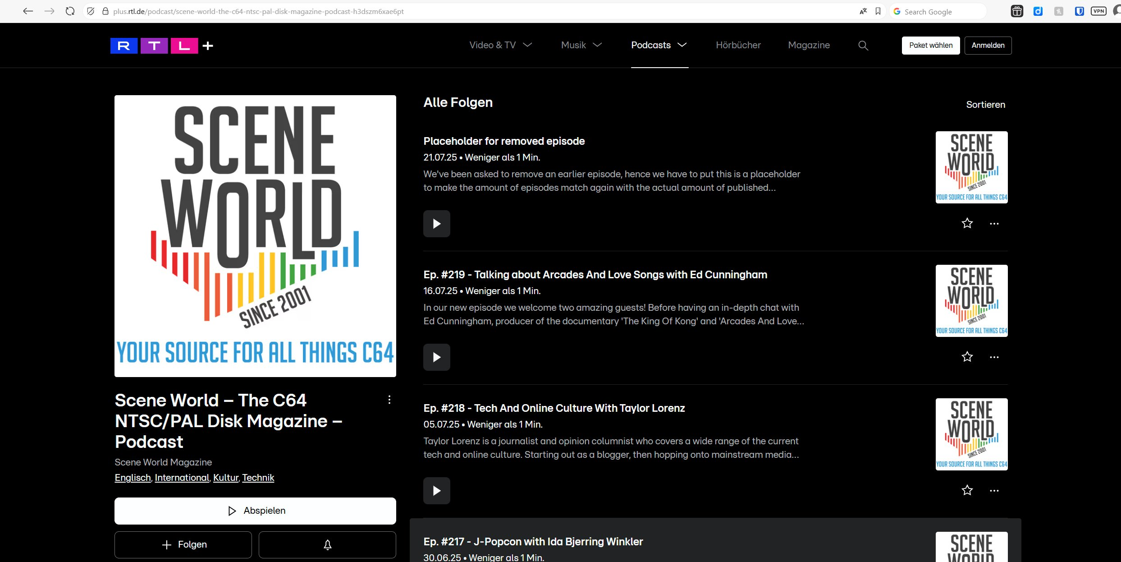
Task: Favorite the Placeholder episode with the star
Action: (x=967, y=223)
